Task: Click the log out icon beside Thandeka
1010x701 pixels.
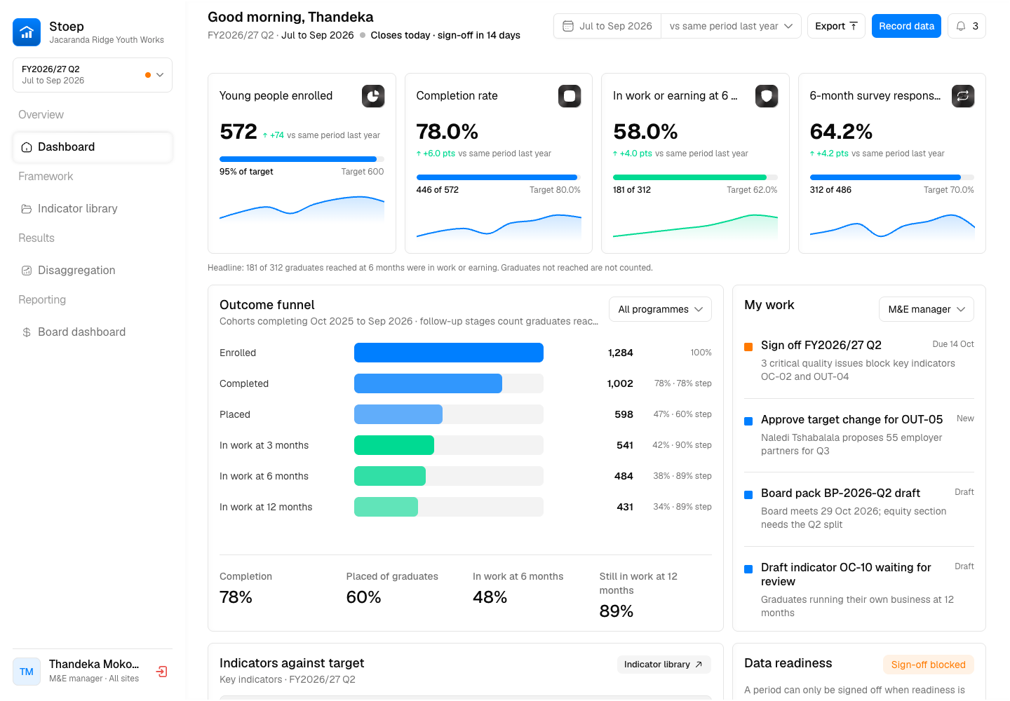Action: tap(161, 672)
